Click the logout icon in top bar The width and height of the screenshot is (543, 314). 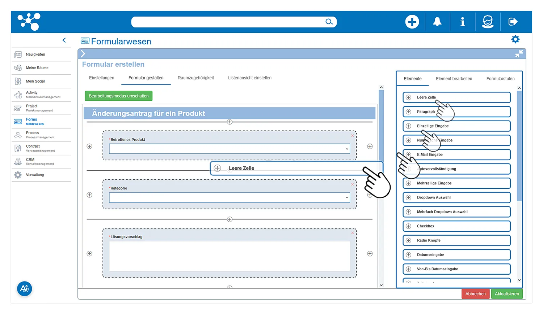click(513, 22)
